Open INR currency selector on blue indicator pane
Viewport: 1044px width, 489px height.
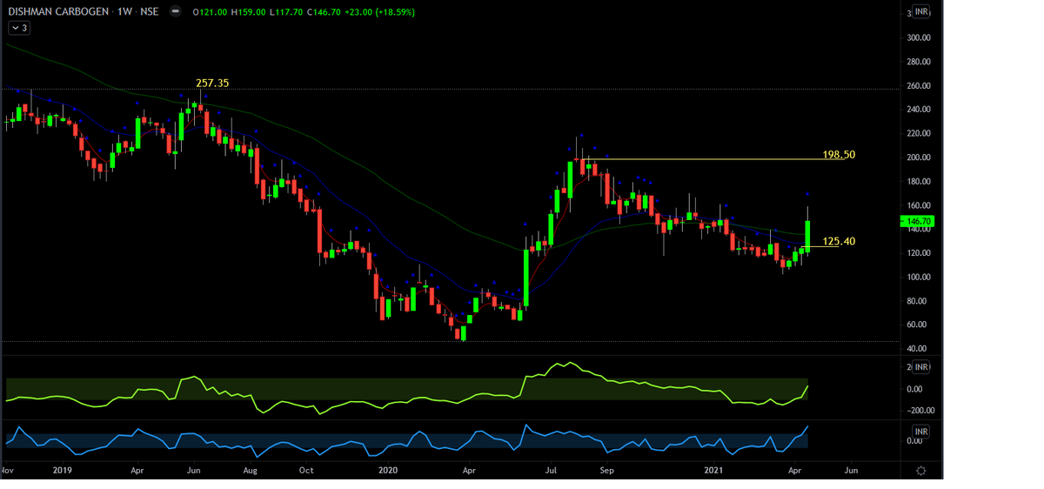920,432
